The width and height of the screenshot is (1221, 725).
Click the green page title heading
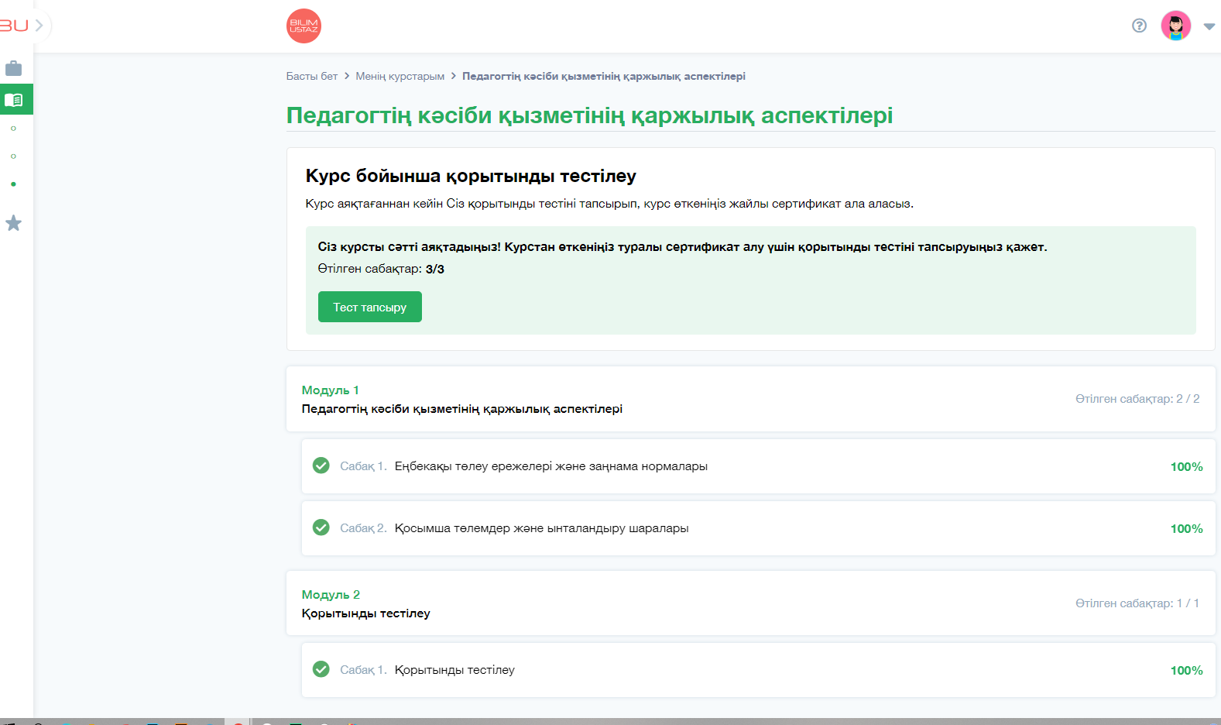click(589, 115)
